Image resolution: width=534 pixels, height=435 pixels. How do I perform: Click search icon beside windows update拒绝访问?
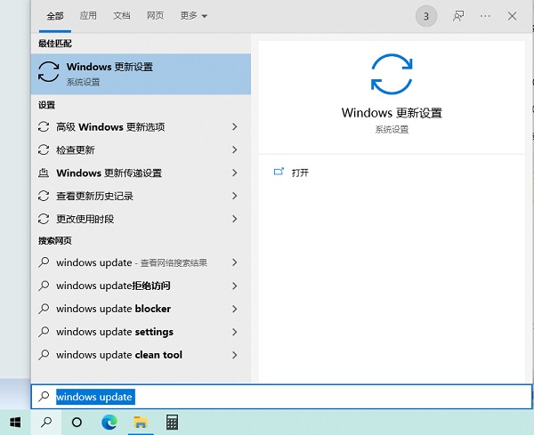click(x=44, y=286)
